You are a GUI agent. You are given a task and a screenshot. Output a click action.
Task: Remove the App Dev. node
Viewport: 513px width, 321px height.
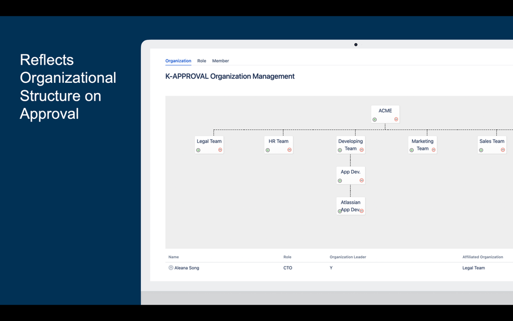point(361,180)
